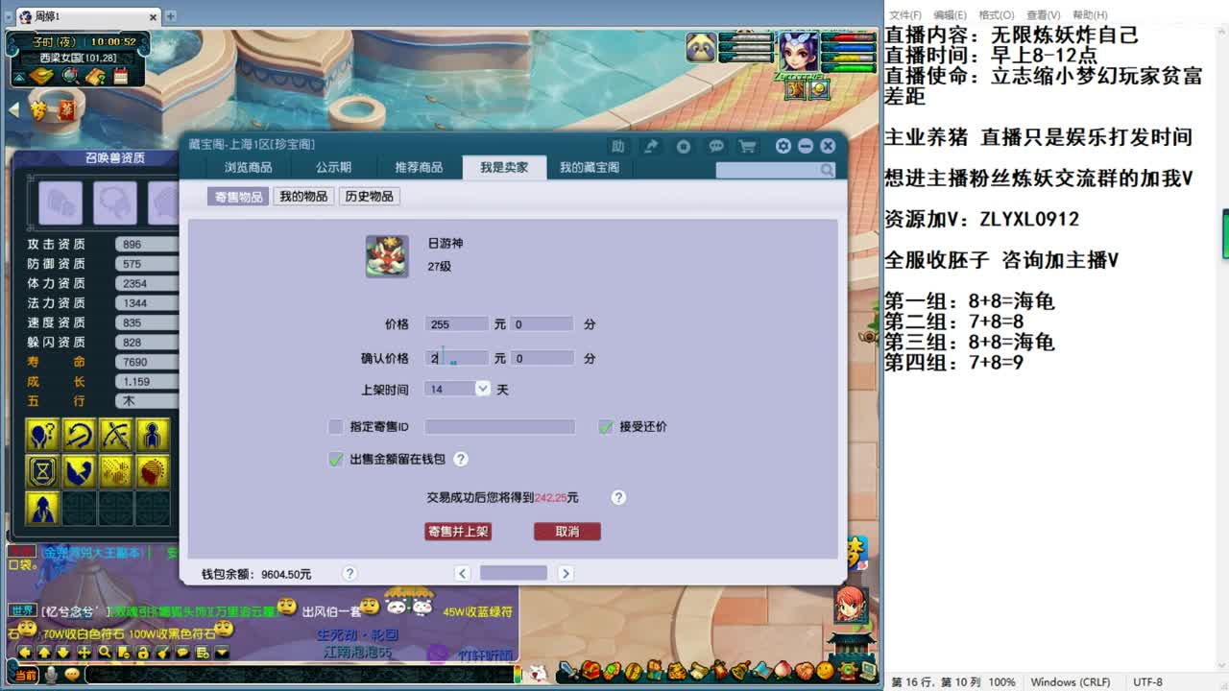Click the chat magnifier search icon
Image resolution: width=1229 pixels, height=691 pixels.
pyautogui.click(x=104, y=653)
